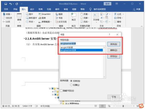This screenshot has width=145, height=109.
Task: Click the bookmark list scroll-down arrow
Action: pos(104,77)
